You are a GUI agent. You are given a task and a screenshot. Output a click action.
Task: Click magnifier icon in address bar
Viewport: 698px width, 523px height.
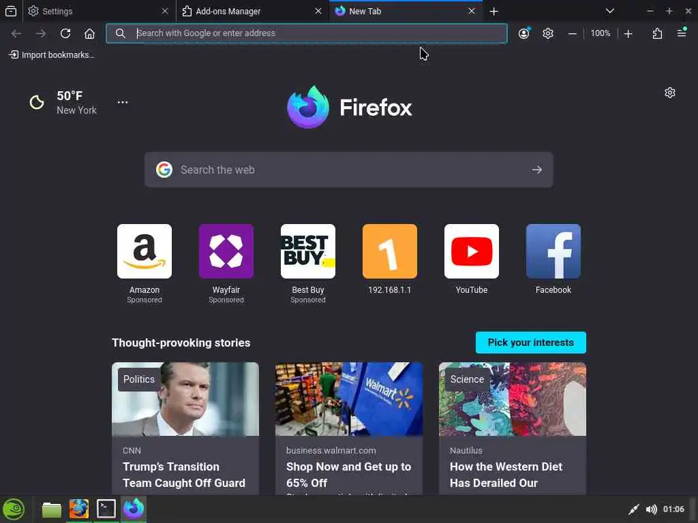[x=120, y=33]
